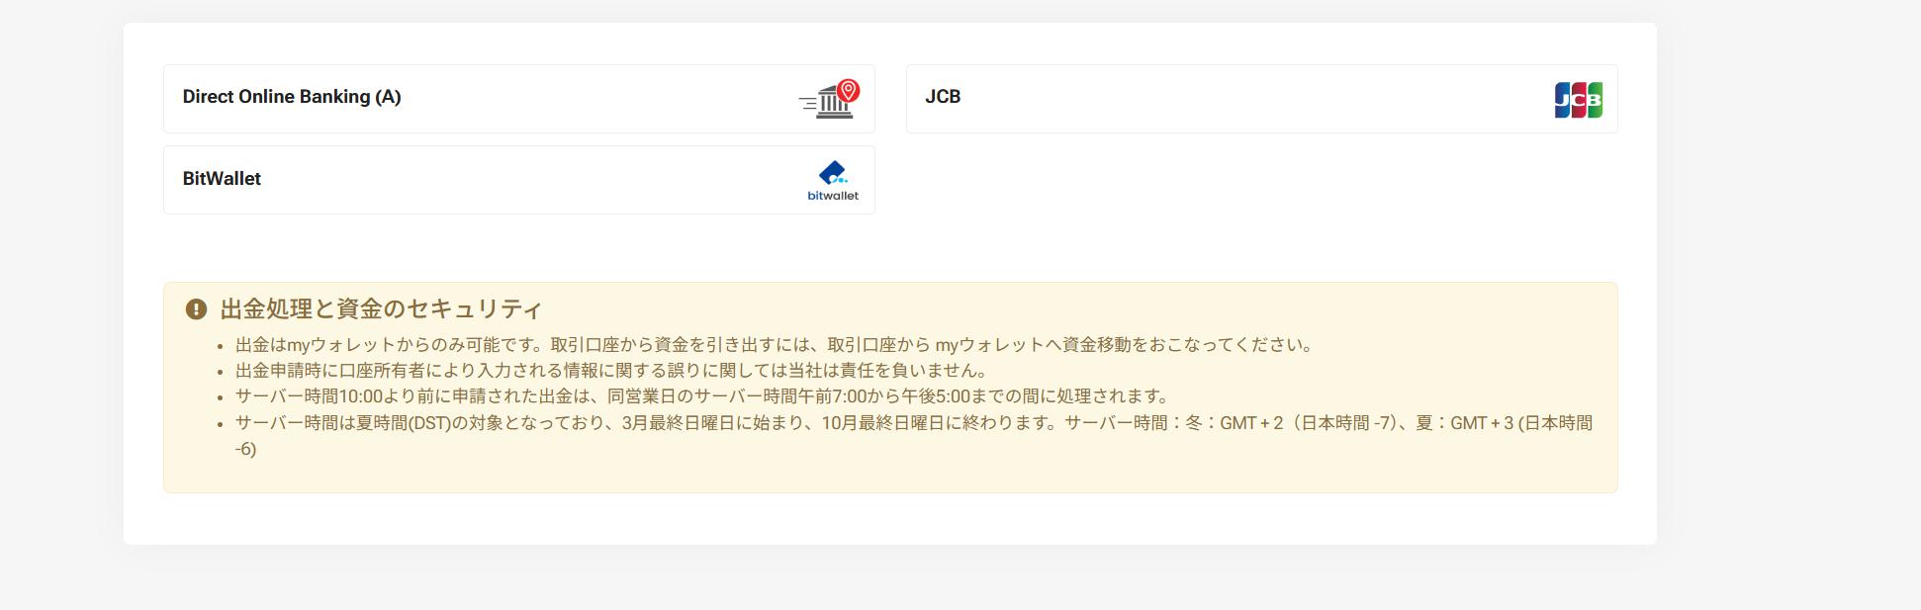Click the red location pin badge on the bank icon
This screenshot has height=610, width=1921.
coord(848,91)
